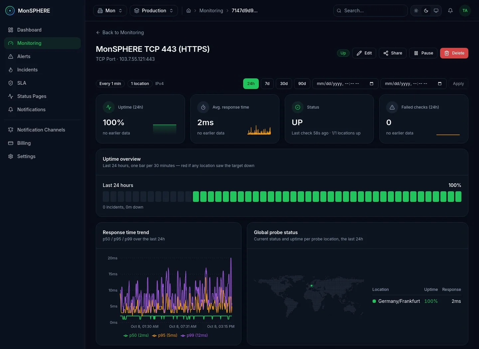Click the rightmost green uptime bar
Screen dimensions: 479x349
tap(458, 197)
